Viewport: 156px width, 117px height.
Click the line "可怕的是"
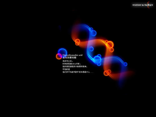(66, 69)
